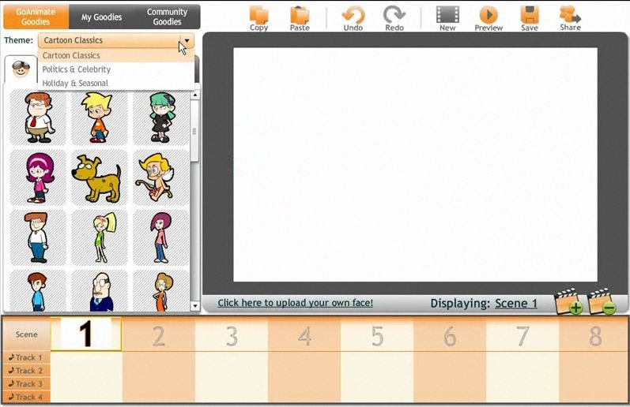Select scene 3 in the timeline
This screenshot has height=407, width=630.
(x=232, y=335)
